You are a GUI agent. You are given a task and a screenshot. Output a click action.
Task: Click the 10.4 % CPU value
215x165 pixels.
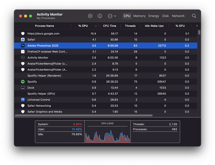(93, 33)
